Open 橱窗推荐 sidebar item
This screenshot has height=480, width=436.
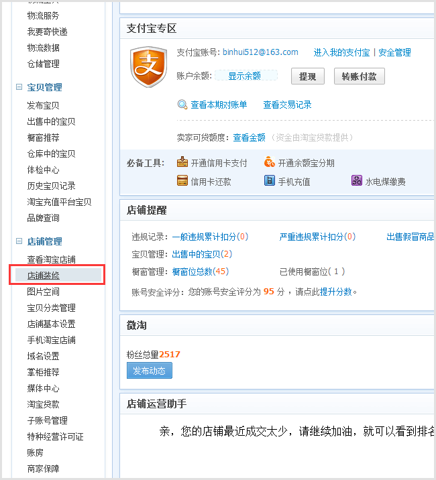(43, 137)
